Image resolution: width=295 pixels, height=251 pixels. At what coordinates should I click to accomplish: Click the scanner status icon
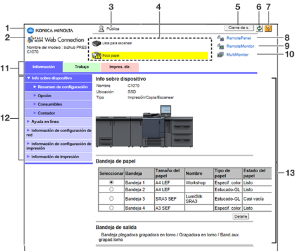pos(96,43)
